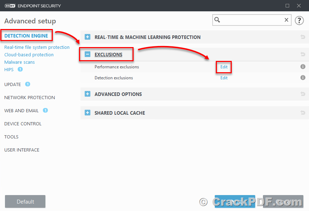Click the magnifier search icon
This screenshot has width=309, height=211.
click(x=217, y=20)
